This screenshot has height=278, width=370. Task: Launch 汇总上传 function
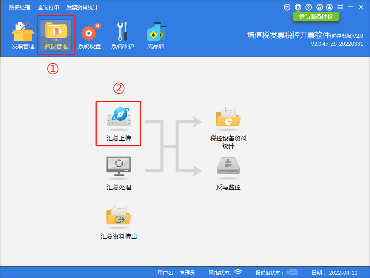pos(119,124)
